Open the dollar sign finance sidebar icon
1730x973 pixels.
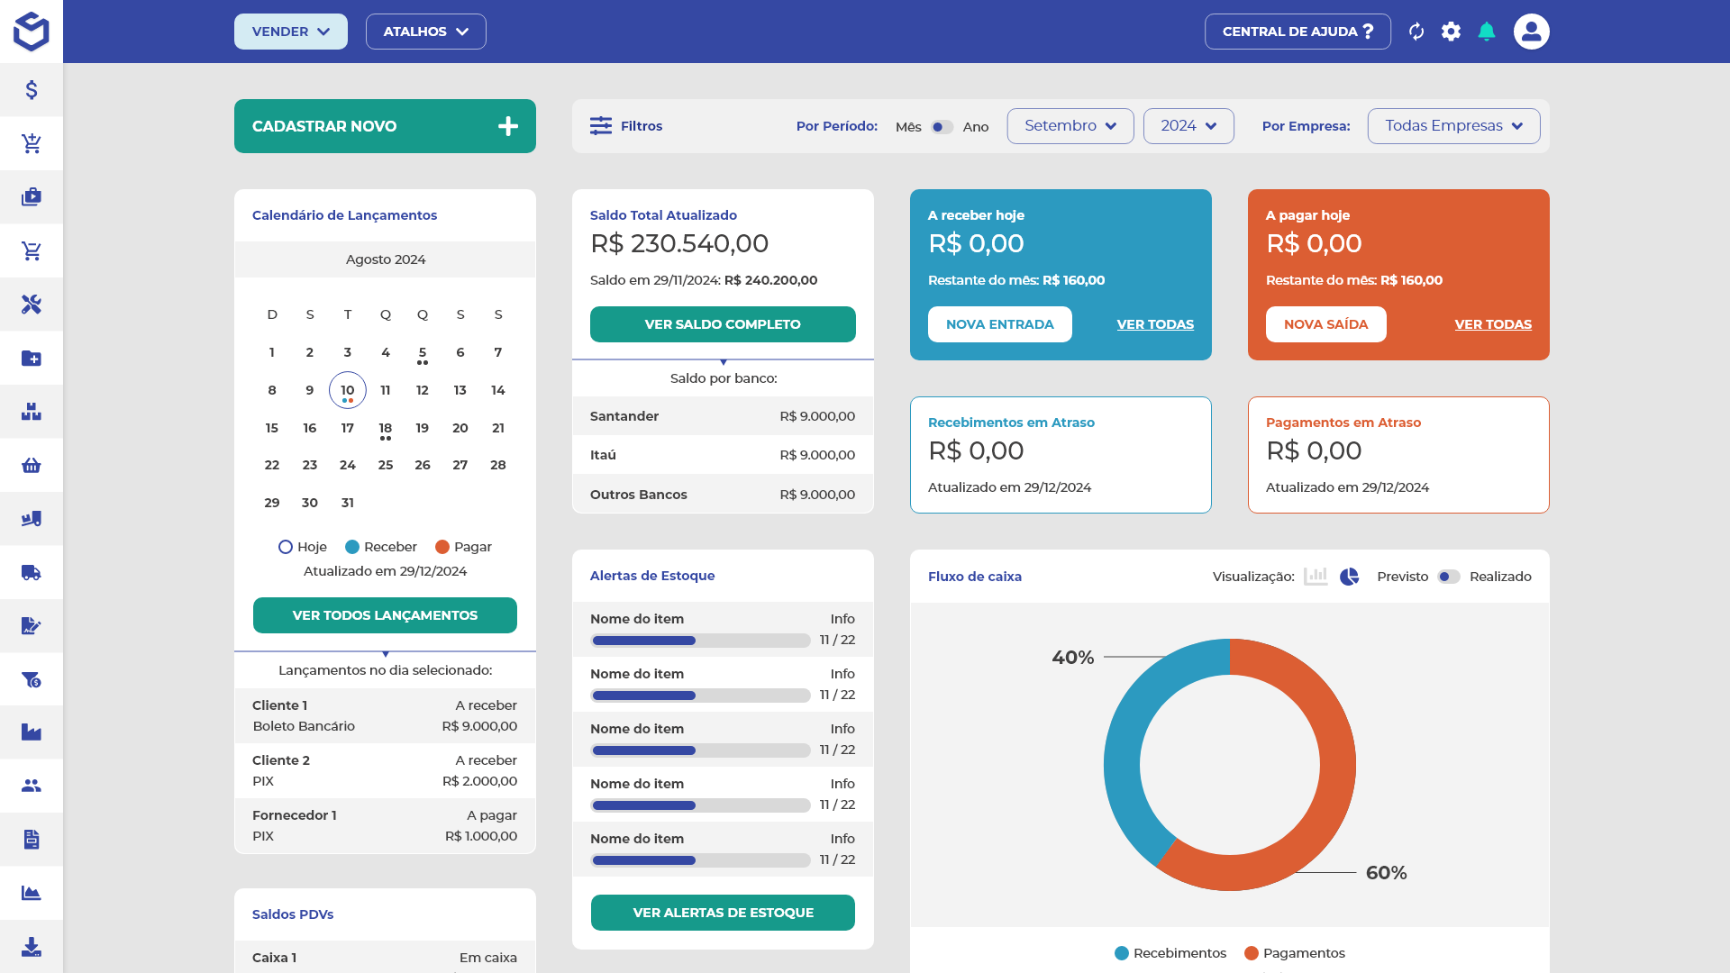point(32,90)
